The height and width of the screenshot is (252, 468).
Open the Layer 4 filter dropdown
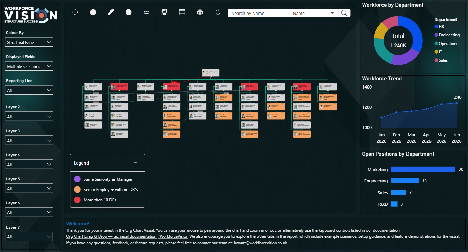[29, 165]
